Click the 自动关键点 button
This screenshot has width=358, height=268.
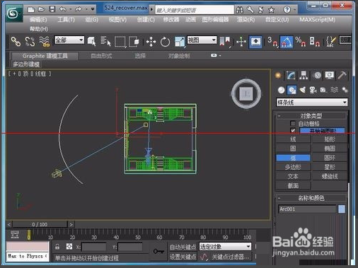click(x=183, y=247)
